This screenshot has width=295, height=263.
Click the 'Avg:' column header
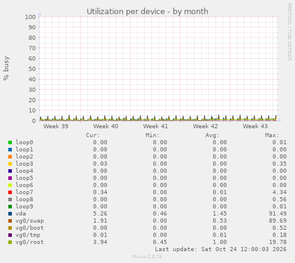(212, 135)
